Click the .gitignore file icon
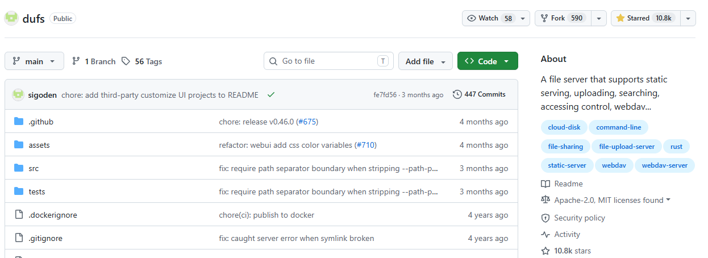The height and width of the screenshot is (258, 708). coord(19,238)
